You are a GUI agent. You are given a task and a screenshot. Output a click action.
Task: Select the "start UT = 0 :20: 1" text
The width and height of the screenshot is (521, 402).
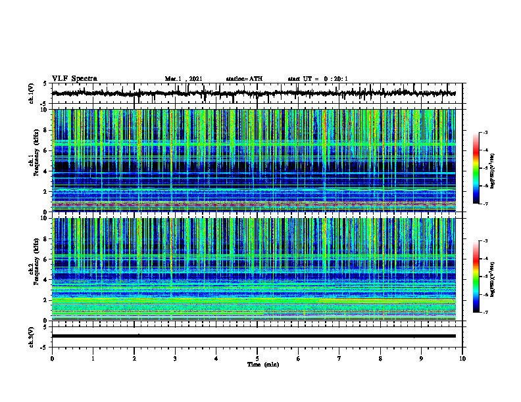click(x=318, y=79)
